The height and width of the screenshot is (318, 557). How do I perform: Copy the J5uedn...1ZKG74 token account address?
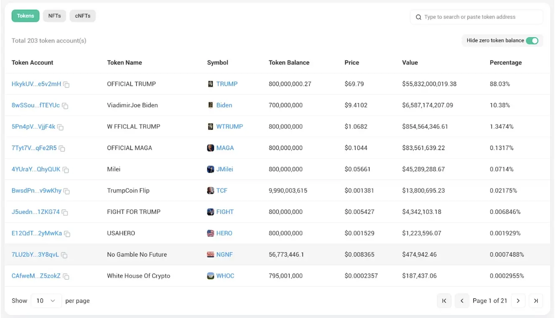point(65,212)
